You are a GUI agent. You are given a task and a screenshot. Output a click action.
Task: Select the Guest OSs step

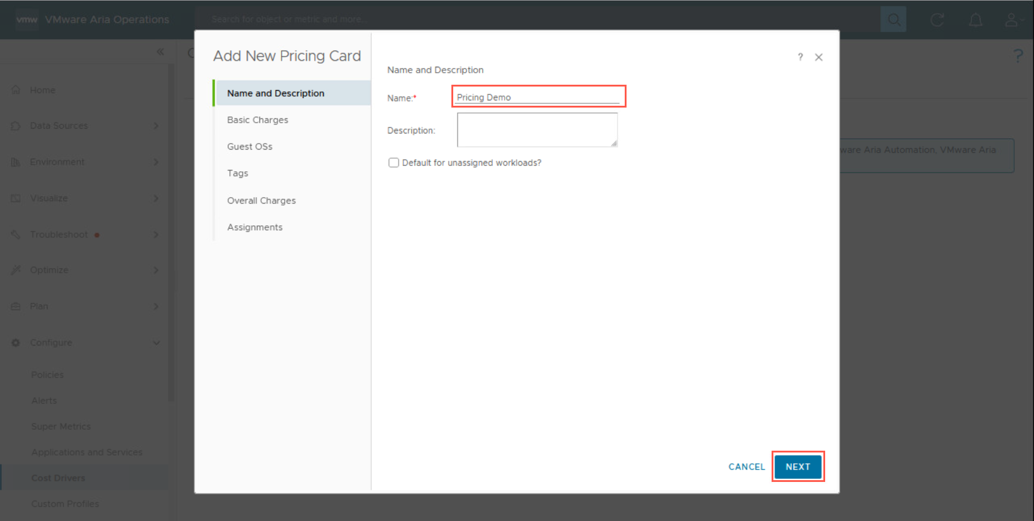pyautogui.click(x=250, y=147)
